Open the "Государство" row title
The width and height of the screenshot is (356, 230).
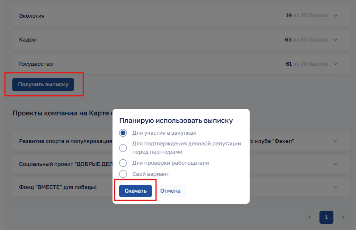pos(36,64)
